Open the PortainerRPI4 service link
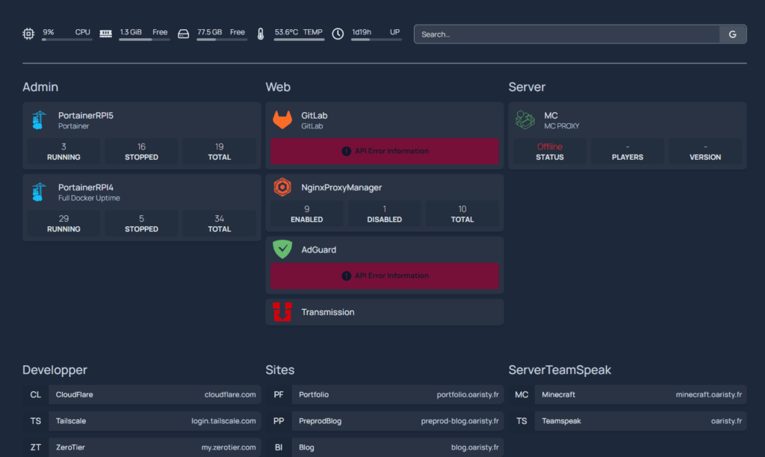Viewport: 765px width, 457px height. coord(86,187)
